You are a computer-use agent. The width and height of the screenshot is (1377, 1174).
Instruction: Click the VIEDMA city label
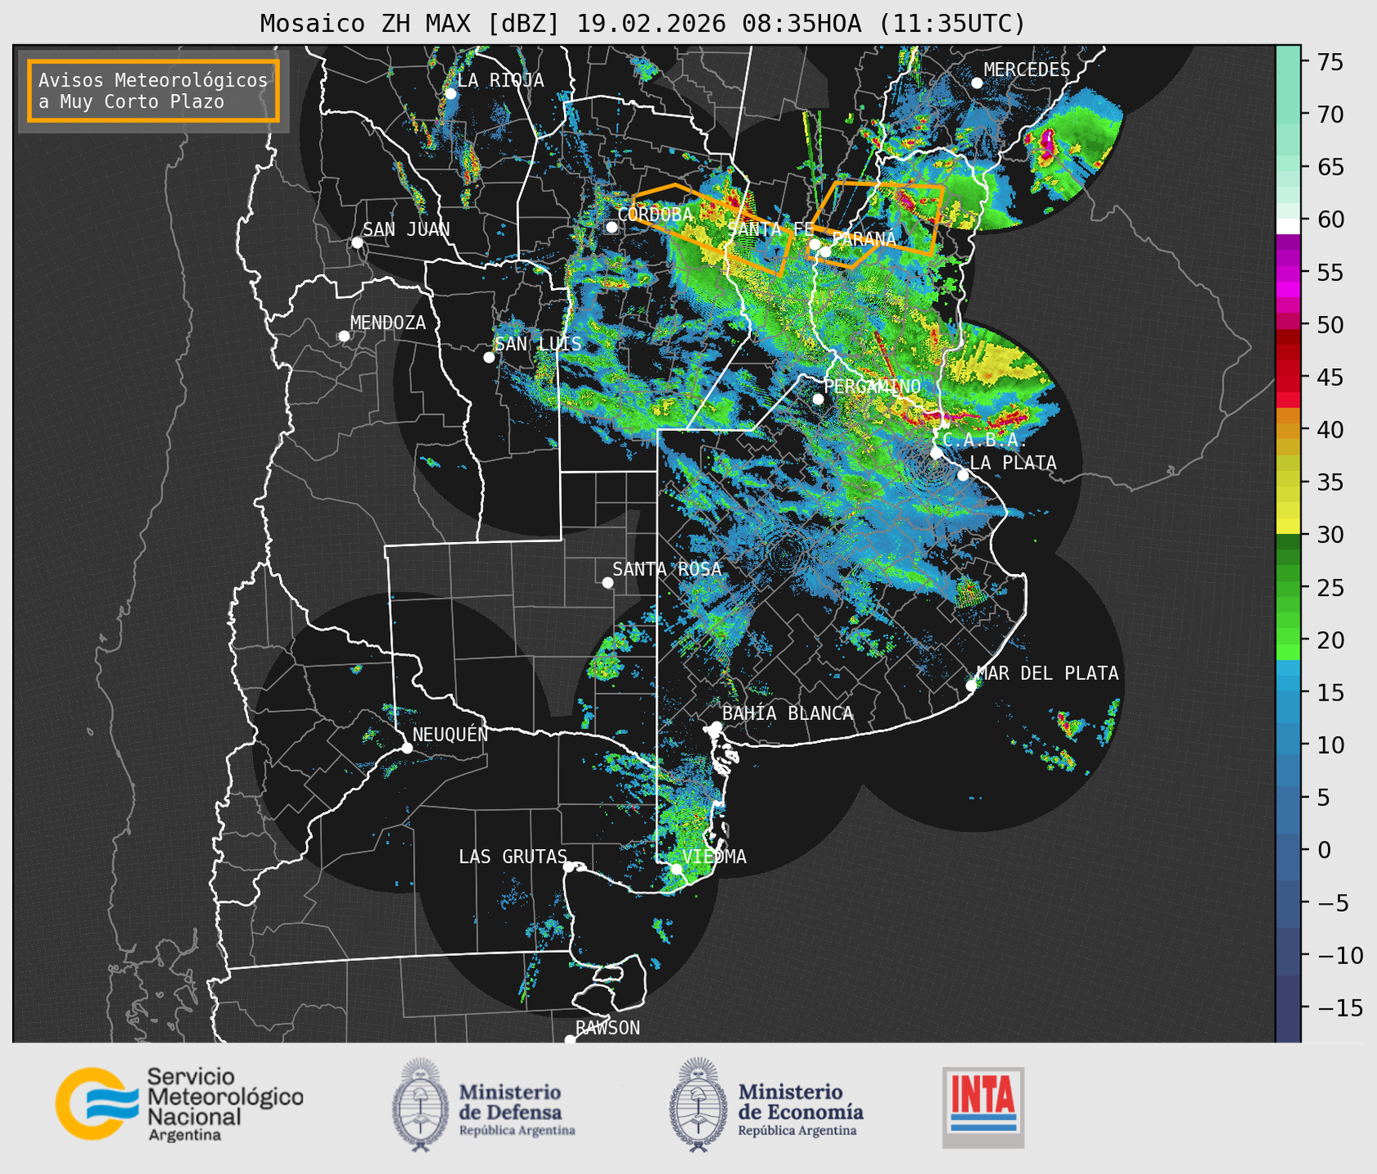714,856
